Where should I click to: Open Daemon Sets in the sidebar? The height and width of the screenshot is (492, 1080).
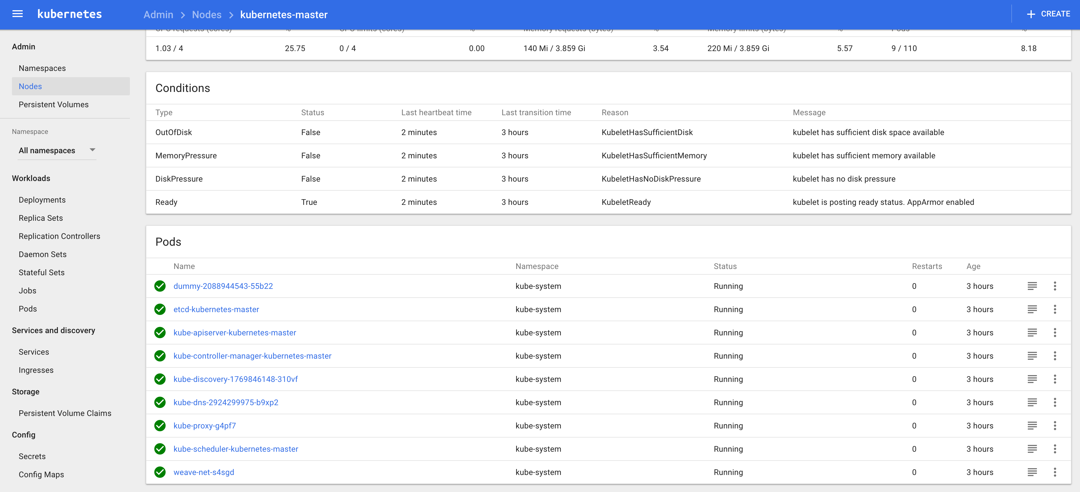[x=43, y=255]
